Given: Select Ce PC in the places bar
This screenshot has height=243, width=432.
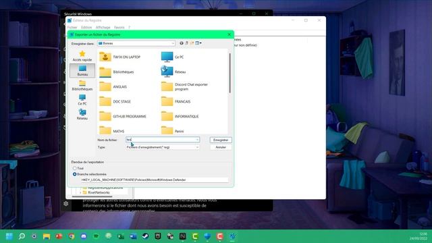Looking at the screenshot, I should pos(82,100).
